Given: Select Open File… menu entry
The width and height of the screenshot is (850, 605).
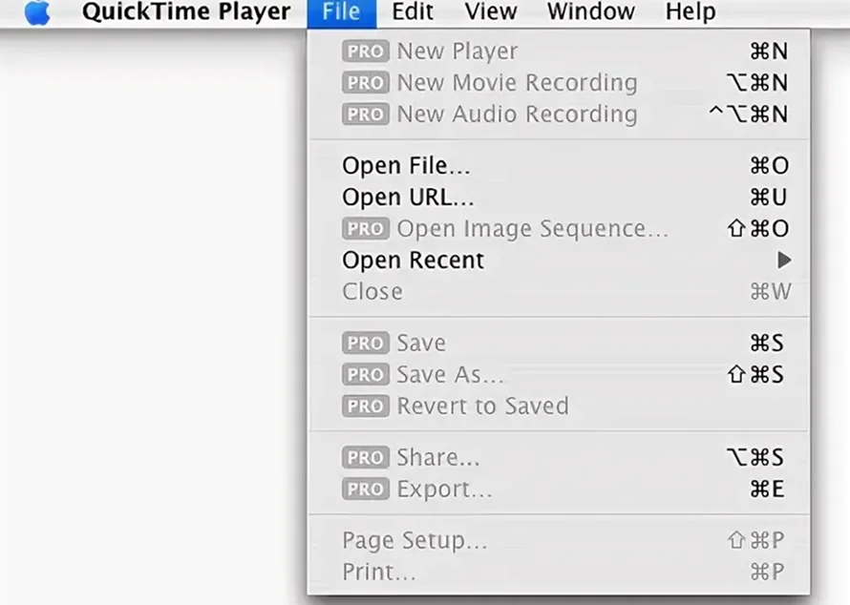Looking at the screenshot, I should 559,166.
